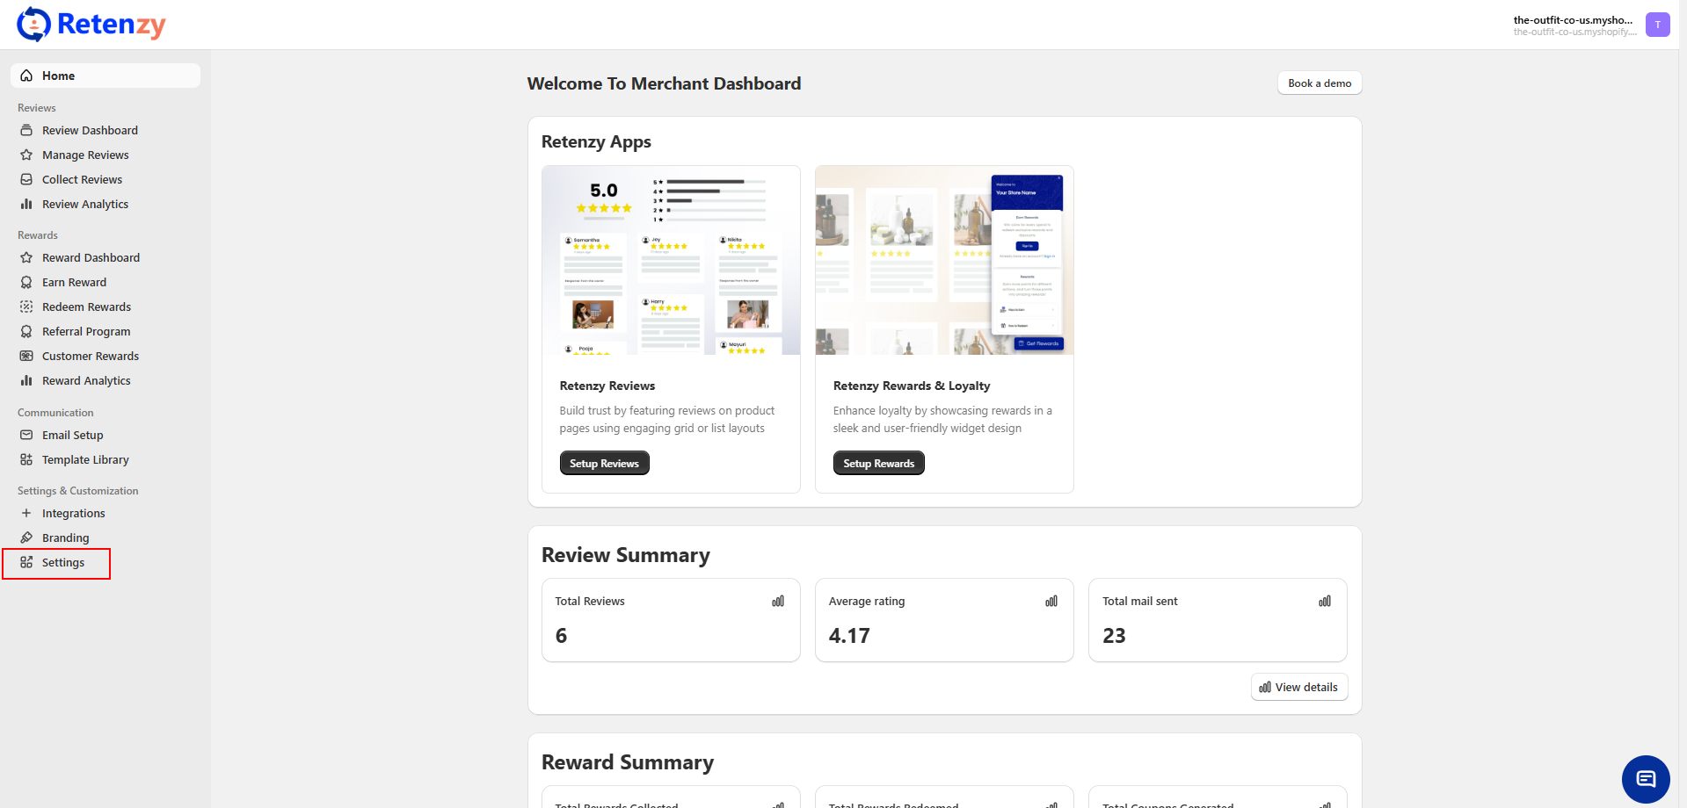1687x808 pixels.
Task: Open the Retenzy Reviews preview image
Action: coord(671,261)
